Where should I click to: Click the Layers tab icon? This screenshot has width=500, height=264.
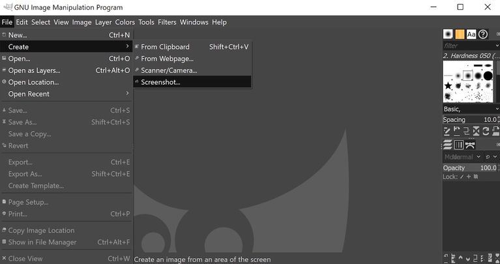click(448, 145)
